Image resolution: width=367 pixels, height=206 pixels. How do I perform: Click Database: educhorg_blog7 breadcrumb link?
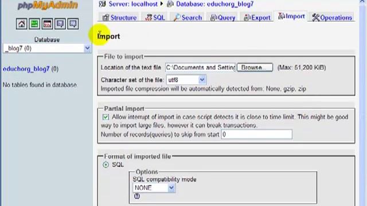[214, 4]
